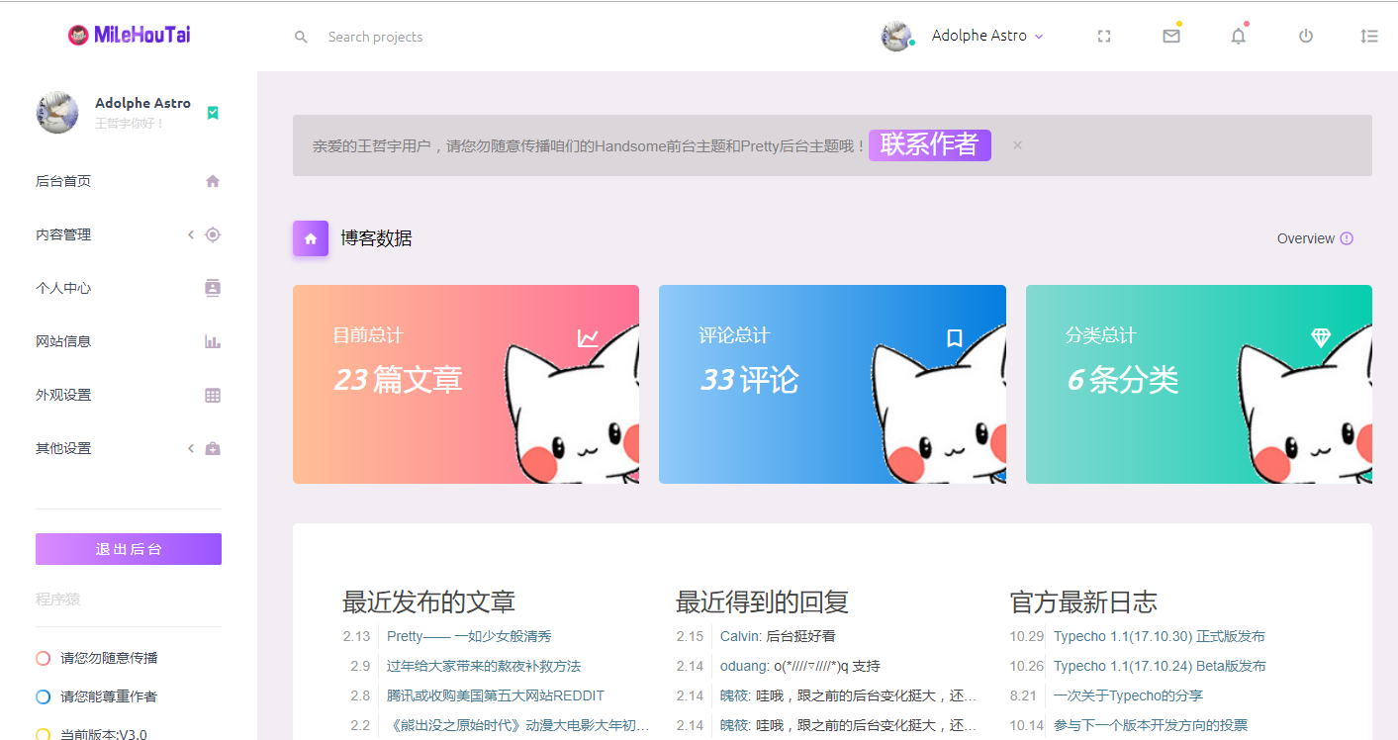The image size is (1398, 740).
Task: Click the contact card icon beside 个人中心
Action: 213,288
